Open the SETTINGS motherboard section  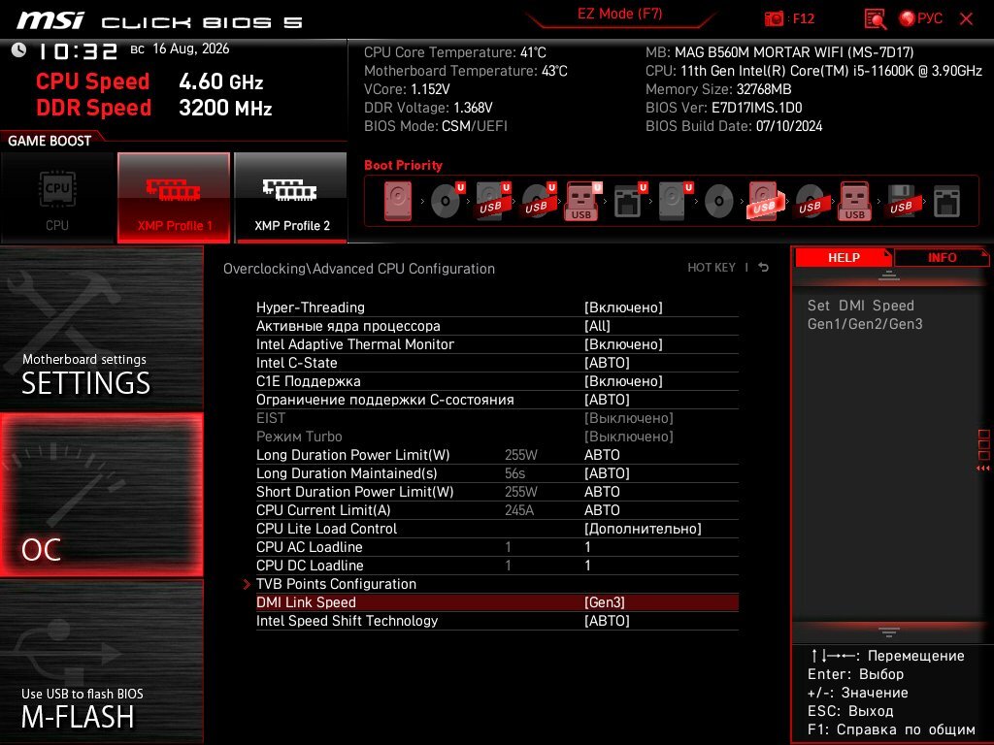[x=101, y=328]
